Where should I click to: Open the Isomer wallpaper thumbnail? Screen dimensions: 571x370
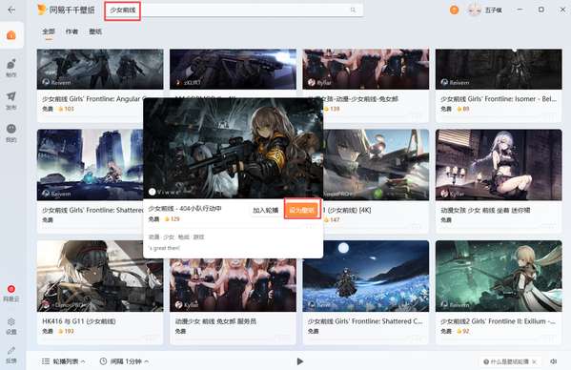(x=499, y=70)
